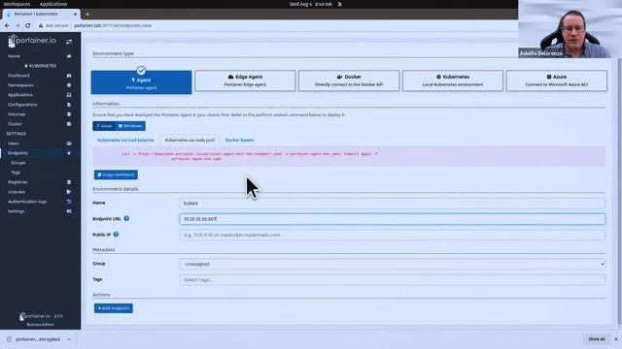Click the Volumes database icon
This screenshot has height=349, width=622.
69,114
